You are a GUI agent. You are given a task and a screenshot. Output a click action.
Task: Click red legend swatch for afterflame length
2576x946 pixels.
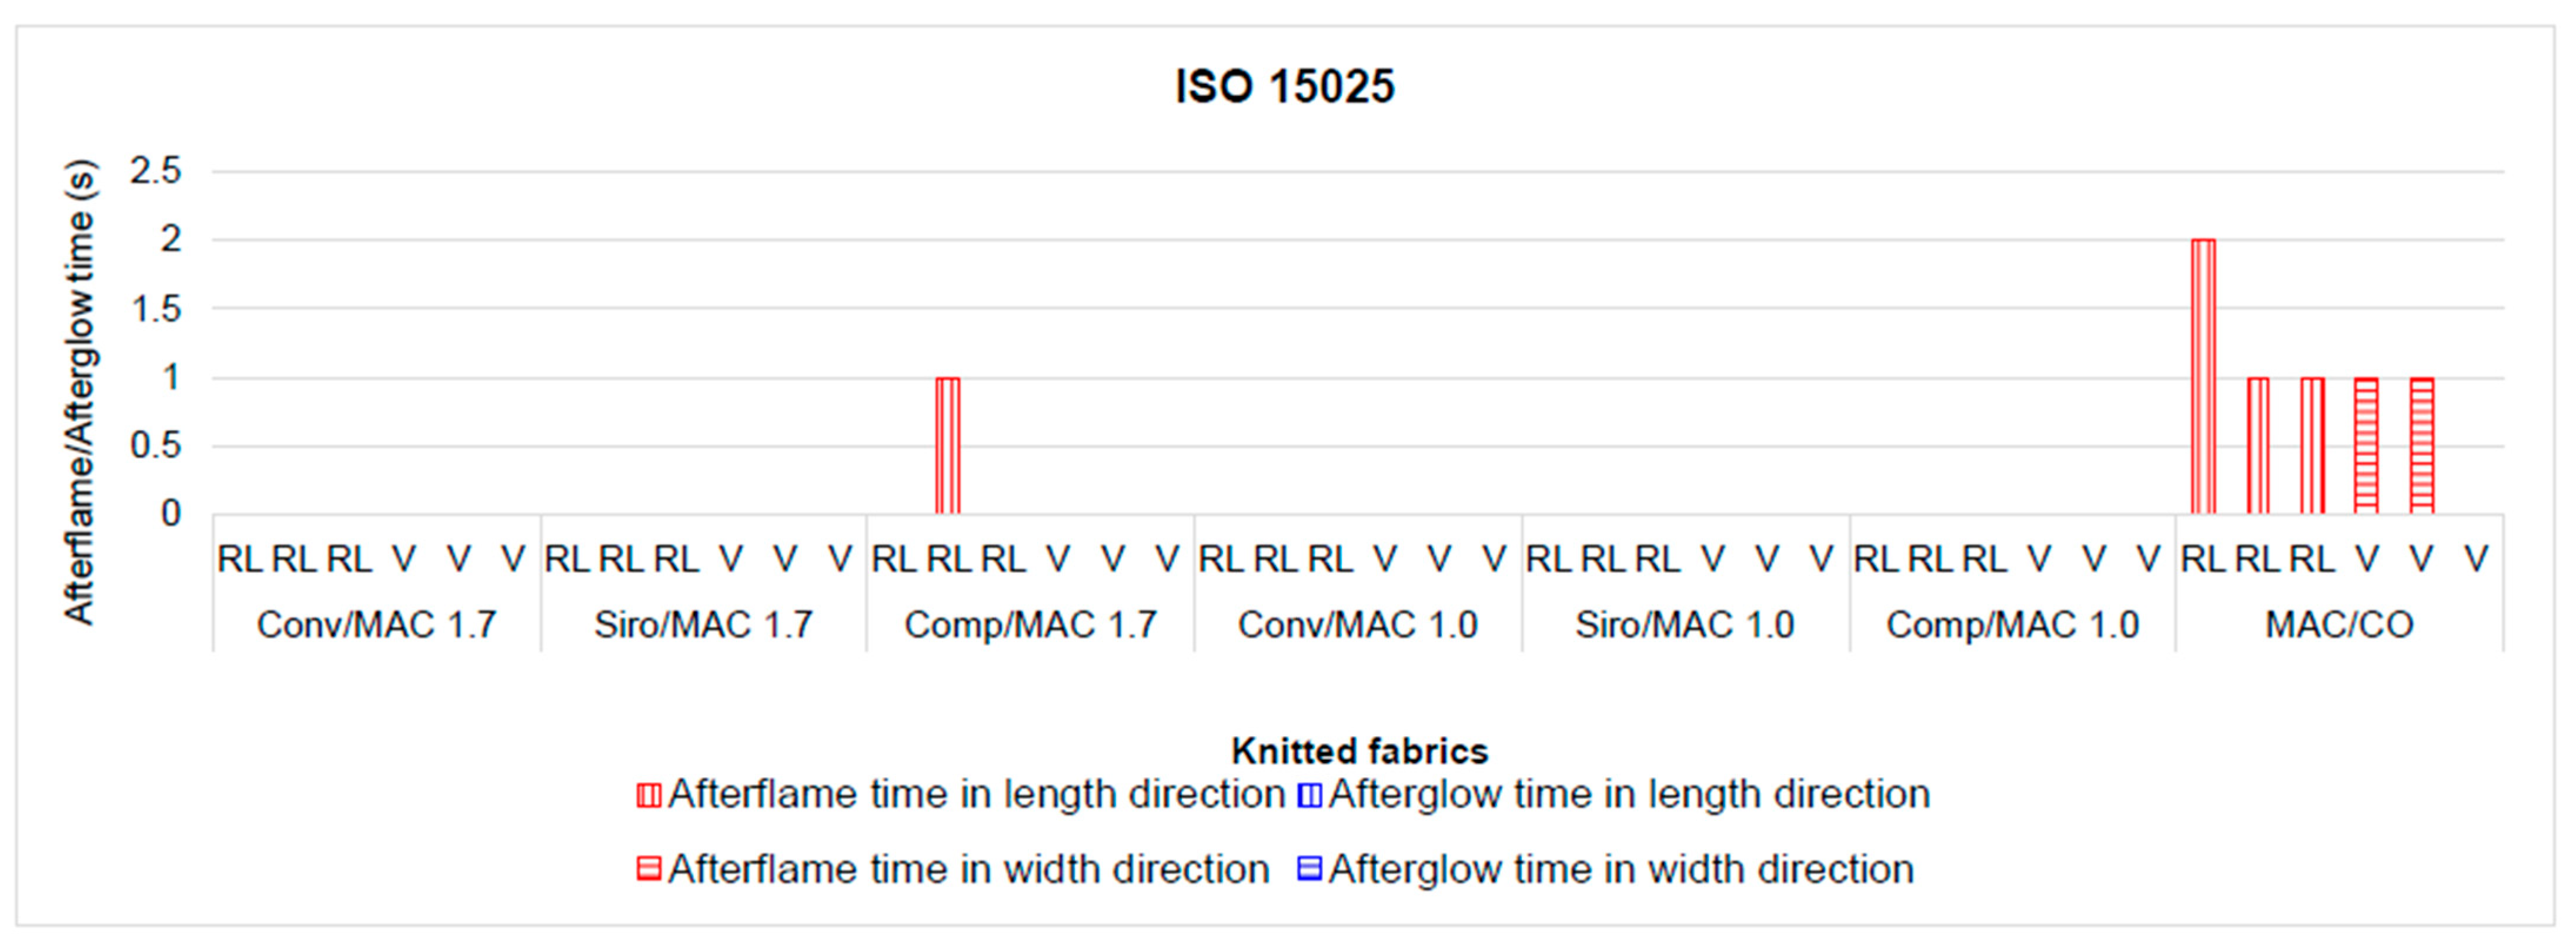tap(649, 795)
